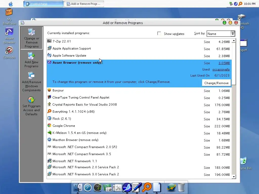Image resolution: width=259 pixels, height=194 pixels.
Task: Launch iTunes music icon in dock
Action: [x=97, y=188]
